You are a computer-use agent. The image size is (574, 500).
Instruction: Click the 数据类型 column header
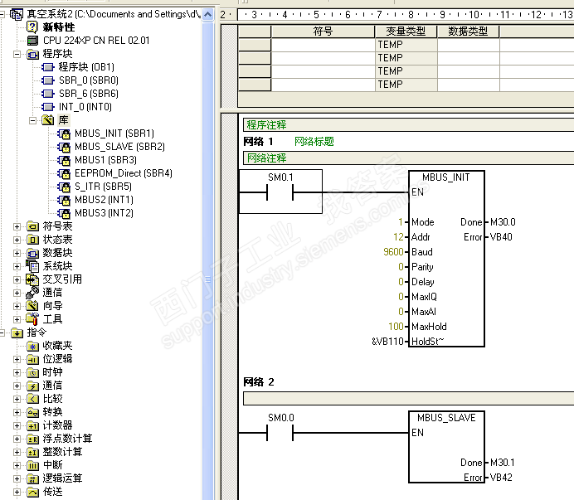click(468, 32)
